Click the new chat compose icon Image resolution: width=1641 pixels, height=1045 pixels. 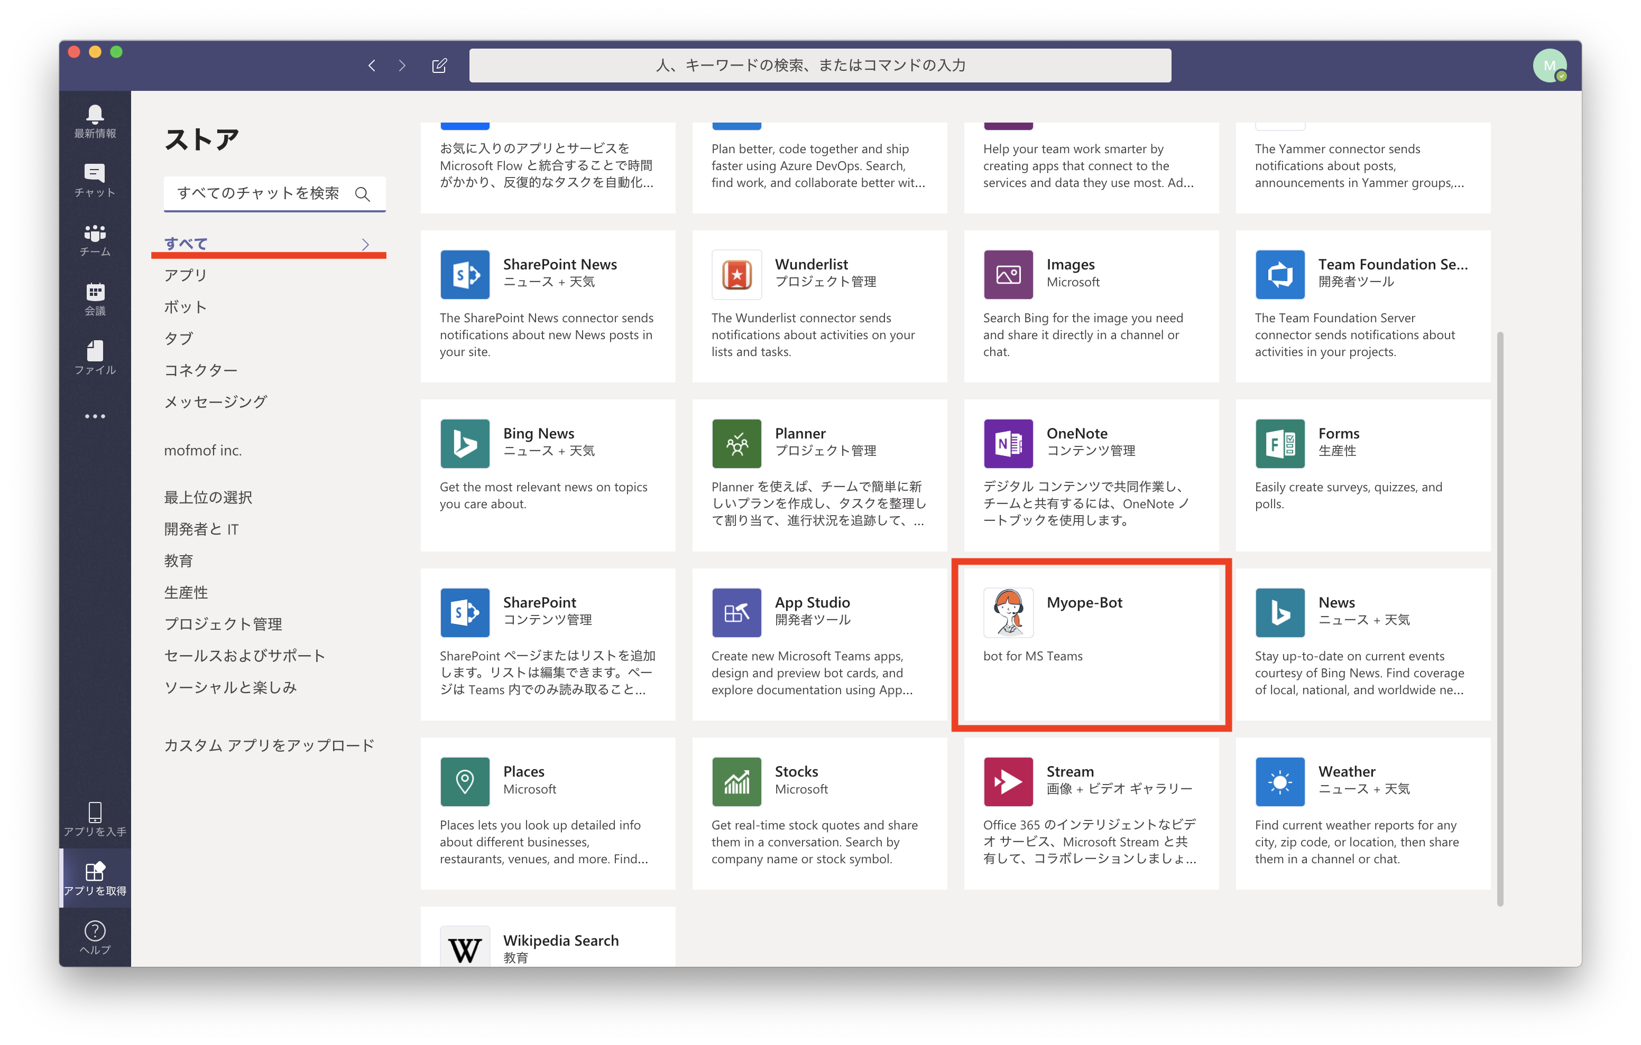click(x=439, y=66)
